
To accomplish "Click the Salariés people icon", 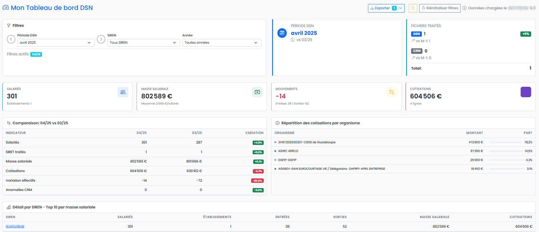I will pyautogui.click(x=123, y=92).
